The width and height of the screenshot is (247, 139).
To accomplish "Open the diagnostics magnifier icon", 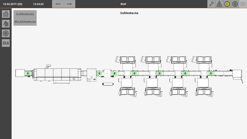I will pyautogui.click(x=6, y=24).
